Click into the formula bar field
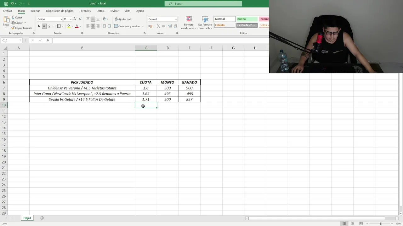The width and height of the screenshot is (403, 226). [161, 40]
